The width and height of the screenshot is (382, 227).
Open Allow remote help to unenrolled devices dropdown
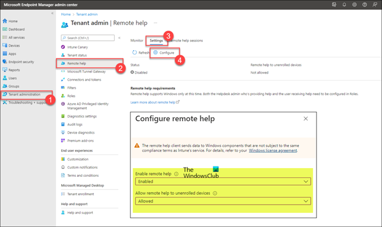[223, 201]
